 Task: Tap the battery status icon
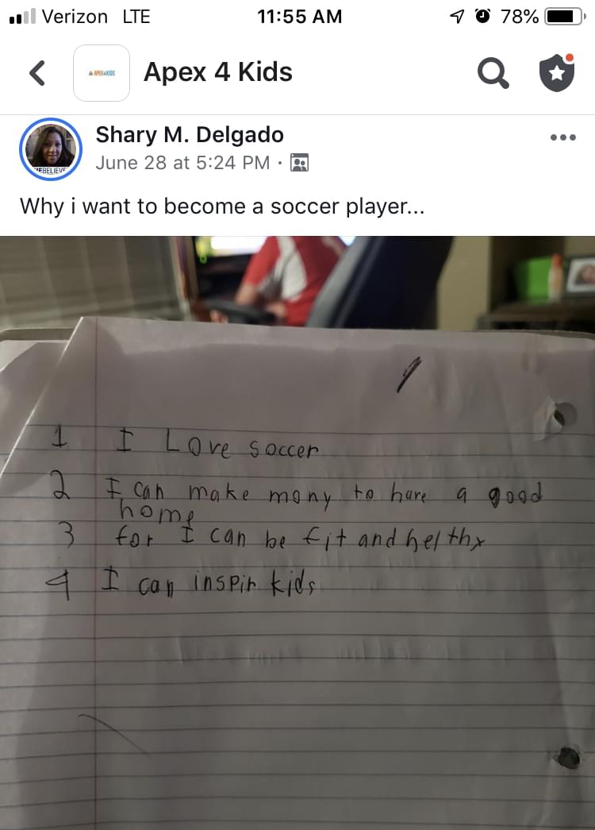[x=566, y=17]
